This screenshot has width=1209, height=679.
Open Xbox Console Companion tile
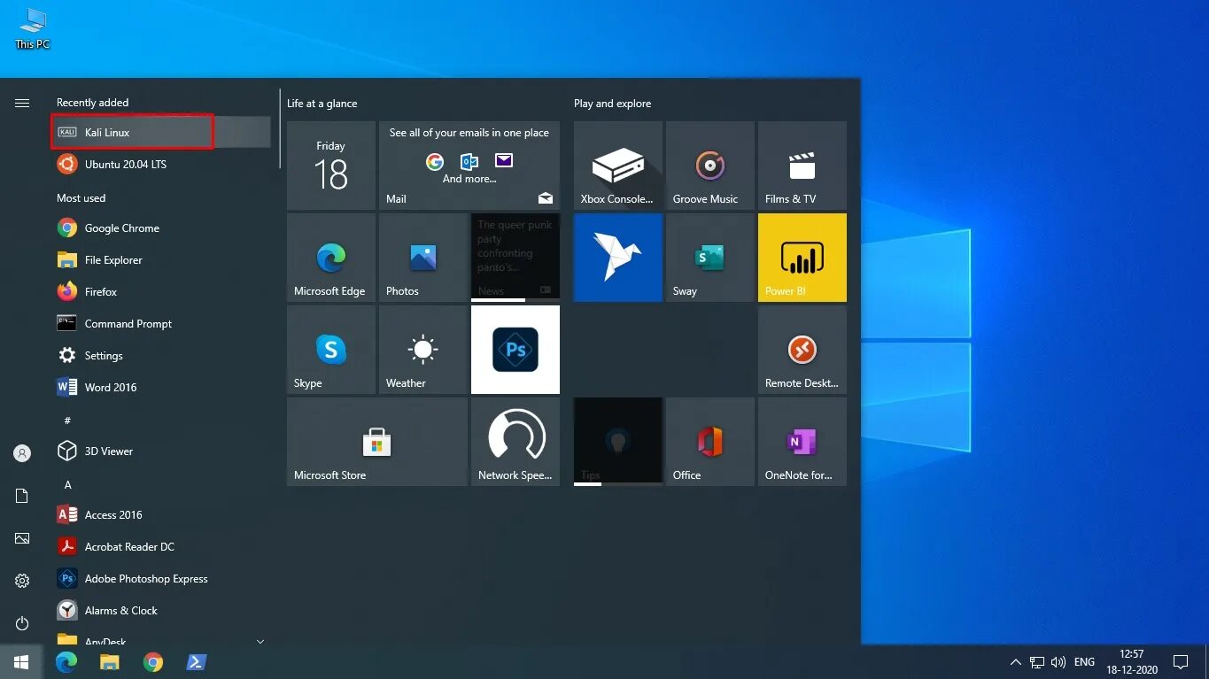[x=618, y=166]
